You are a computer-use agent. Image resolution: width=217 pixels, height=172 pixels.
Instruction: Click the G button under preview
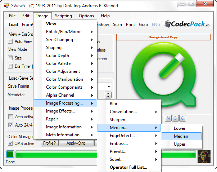[175, 118]
